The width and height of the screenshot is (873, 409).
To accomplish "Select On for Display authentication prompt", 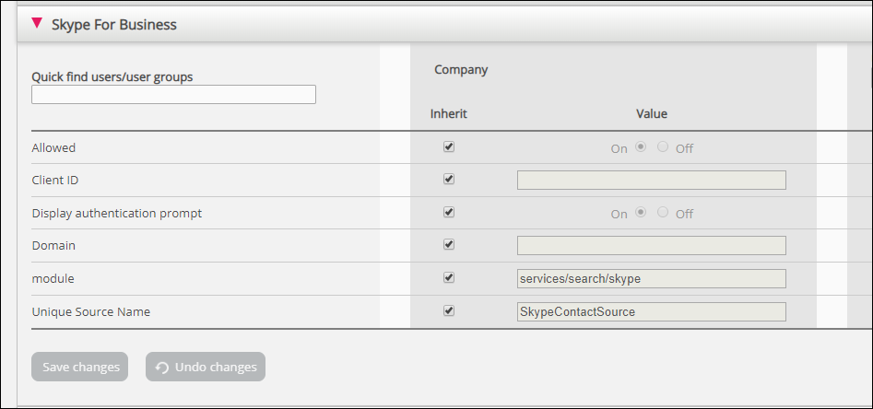I will pos(641,213).
